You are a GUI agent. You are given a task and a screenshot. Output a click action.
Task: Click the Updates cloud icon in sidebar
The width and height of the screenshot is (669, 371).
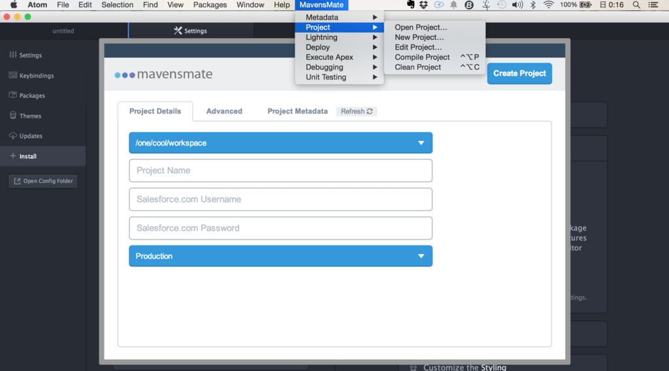(13, 136)
